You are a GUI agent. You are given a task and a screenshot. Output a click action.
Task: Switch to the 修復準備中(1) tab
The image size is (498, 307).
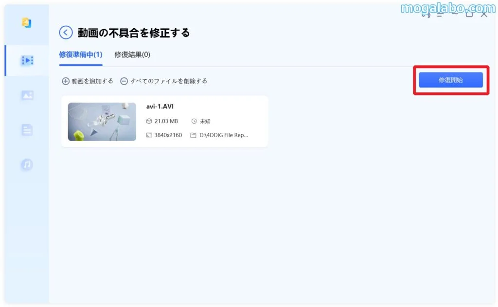tap(81, 54)
